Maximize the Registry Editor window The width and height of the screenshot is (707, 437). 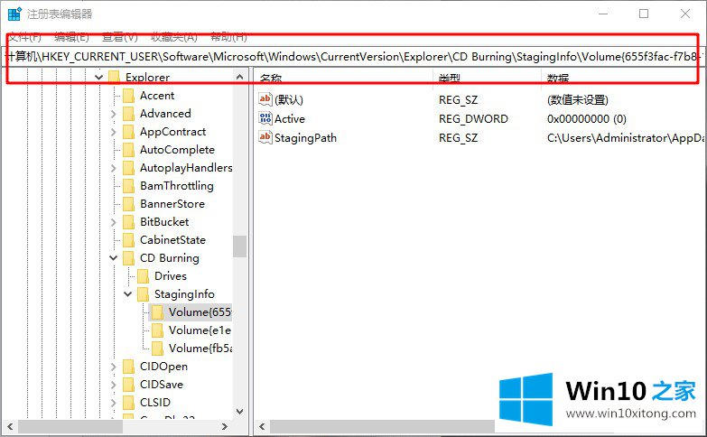tap(644, 14)
